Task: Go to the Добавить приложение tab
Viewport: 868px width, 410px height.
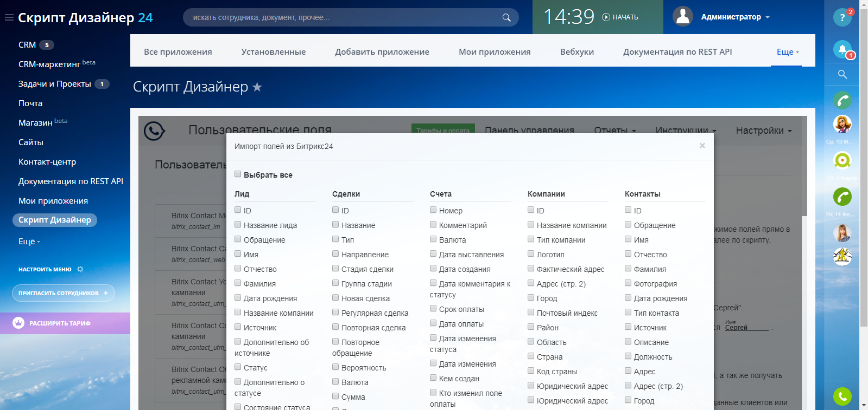Action: [x=382, y=52]
